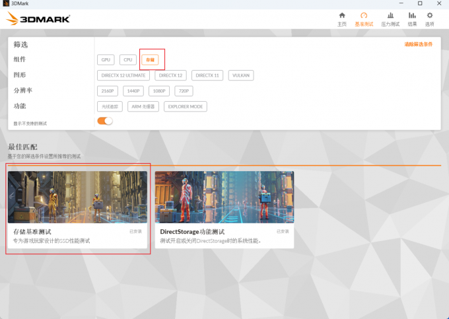Toggle the DIRECTX 12 ULTIMATE filter
The height and width of the screenshot is (319, 449).
(123, 75)
